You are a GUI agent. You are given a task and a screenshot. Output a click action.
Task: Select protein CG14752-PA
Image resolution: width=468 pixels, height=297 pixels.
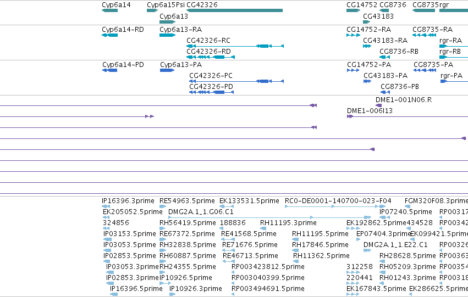coord(369,65)
